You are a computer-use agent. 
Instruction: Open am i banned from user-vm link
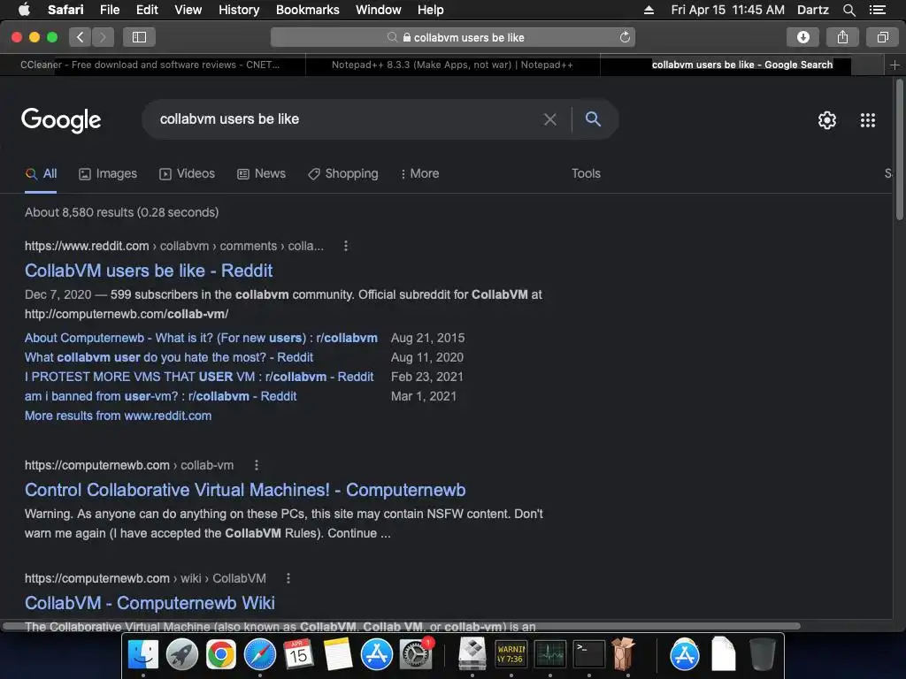point(161,397)
